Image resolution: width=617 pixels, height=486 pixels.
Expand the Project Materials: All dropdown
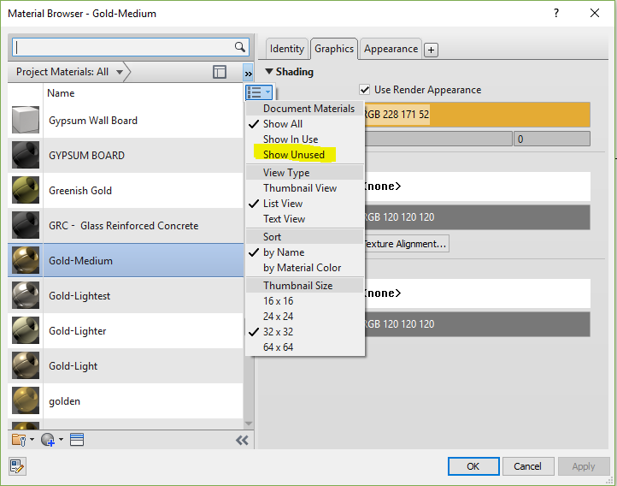coord(120,73)
